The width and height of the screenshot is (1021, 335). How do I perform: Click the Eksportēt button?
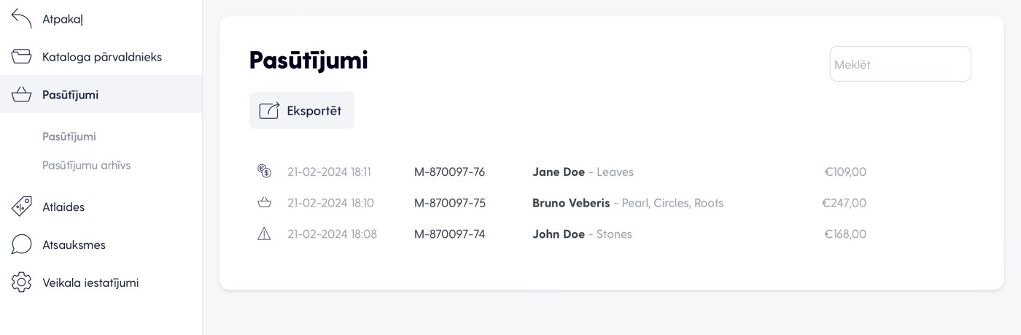(302, 110)
